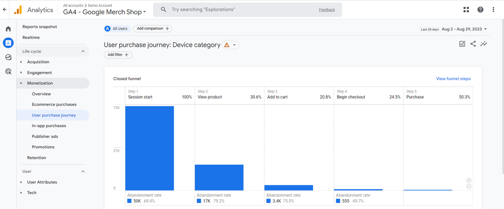504x209 pixels.
Task: Click the Share this report icon
Action: [473, 44]
